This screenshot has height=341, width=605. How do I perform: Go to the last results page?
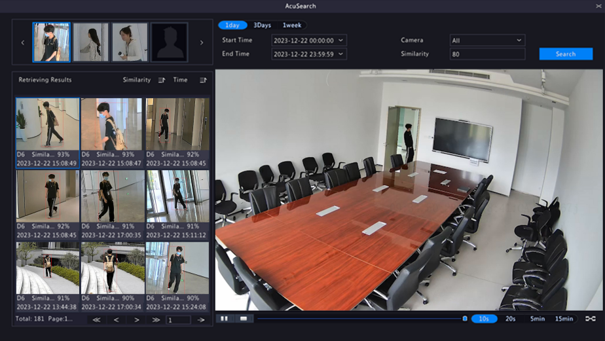coord(156,320)
